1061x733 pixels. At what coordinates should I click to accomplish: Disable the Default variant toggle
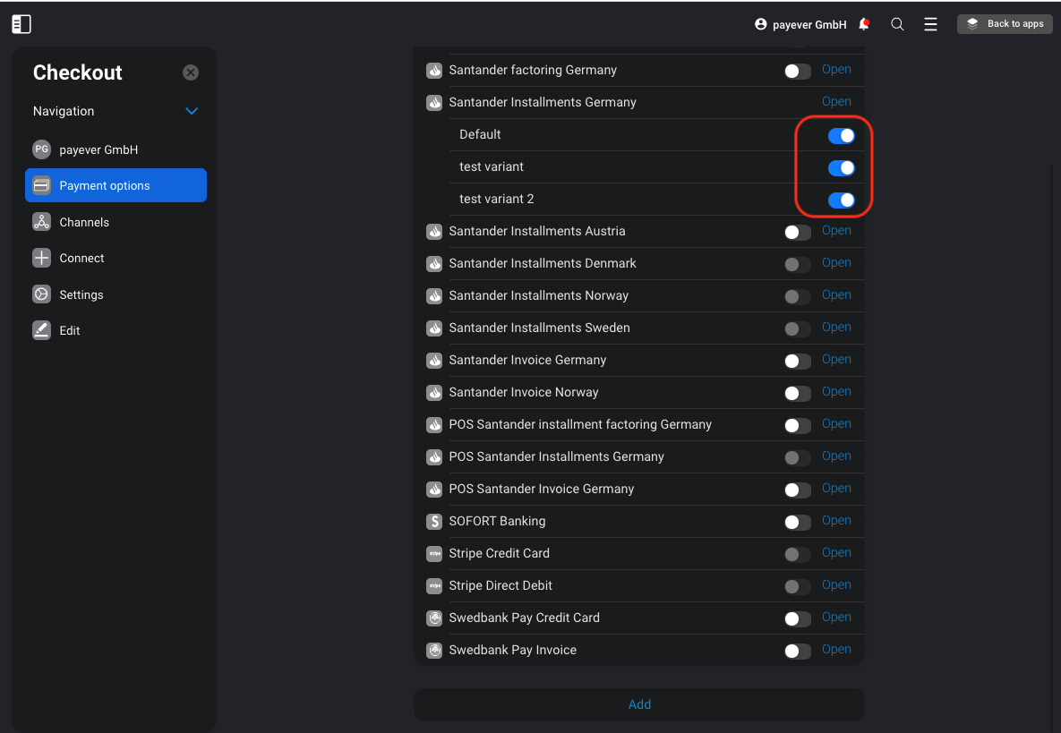click(x=842, y=136)
